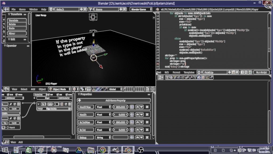
Task: Collapse the Transform panel
Action: tap(9, 14)
